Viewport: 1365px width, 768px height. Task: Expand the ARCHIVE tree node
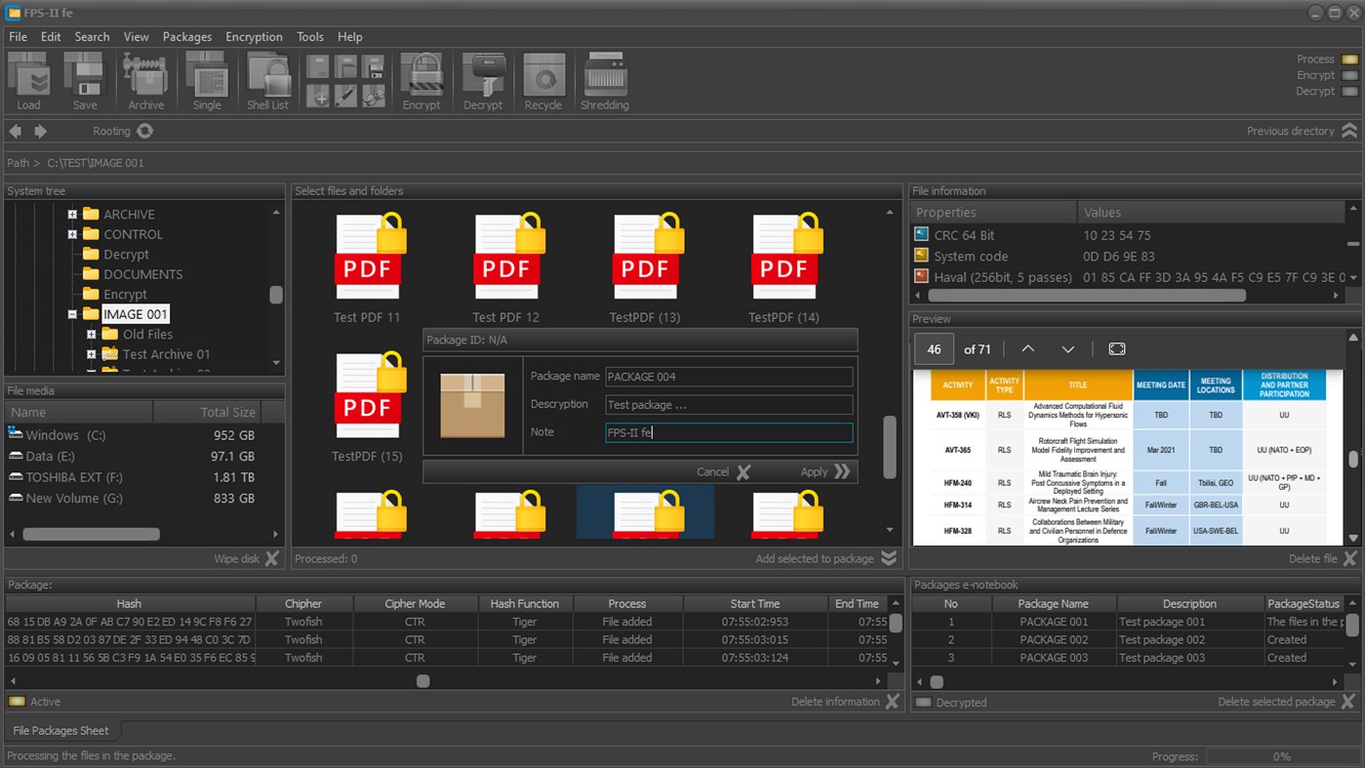coord(72,214)
